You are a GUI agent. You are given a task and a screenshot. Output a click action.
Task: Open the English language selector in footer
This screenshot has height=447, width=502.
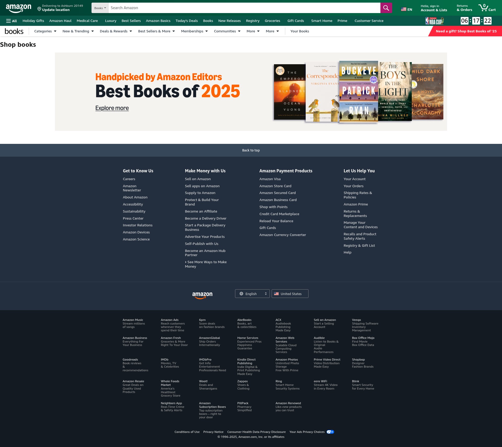[252, 294]
